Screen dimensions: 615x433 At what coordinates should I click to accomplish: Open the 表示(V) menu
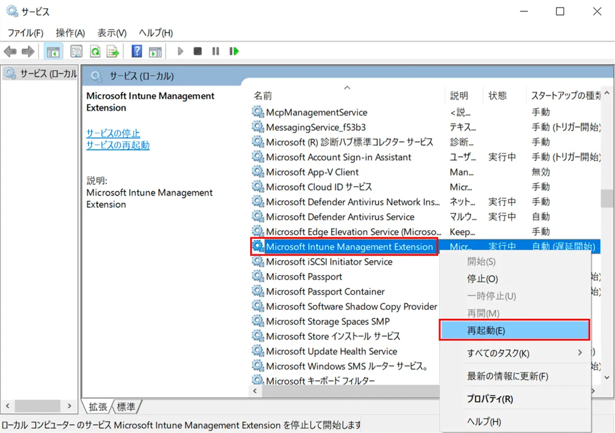point(112,33)
